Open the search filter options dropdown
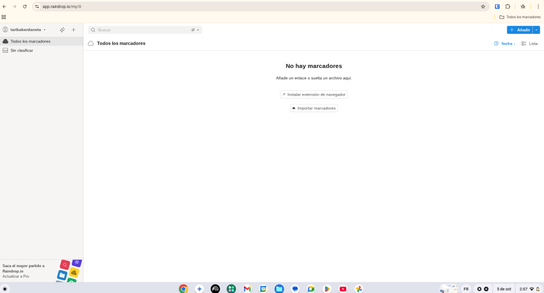 [x=195, y=30]
